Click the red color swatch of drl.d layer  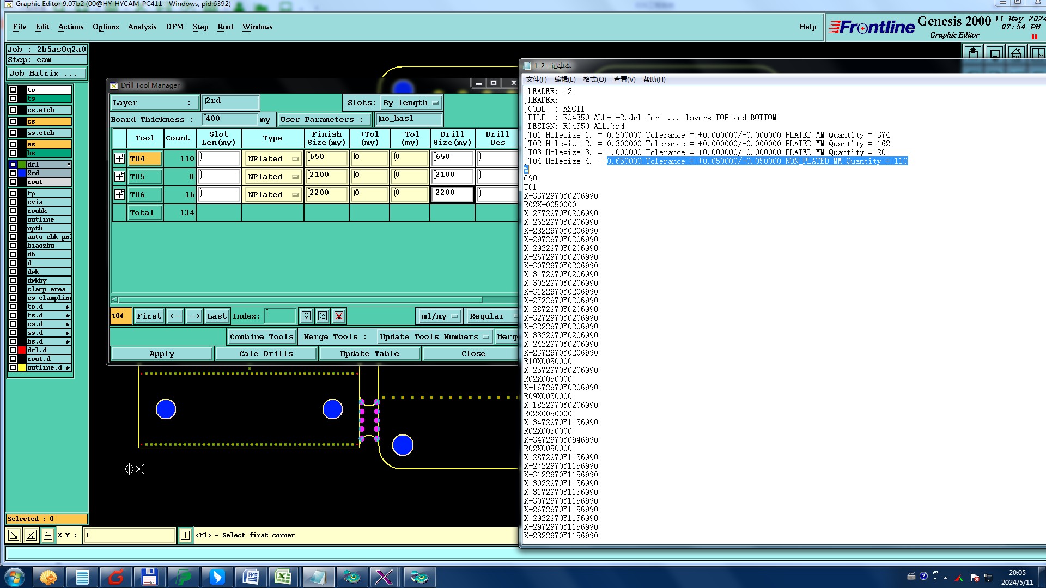[x=22, y=350]
